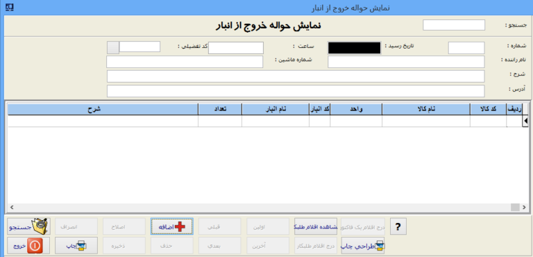Click the شرح description field in the header form
The image size is (533, 257).
296,76
